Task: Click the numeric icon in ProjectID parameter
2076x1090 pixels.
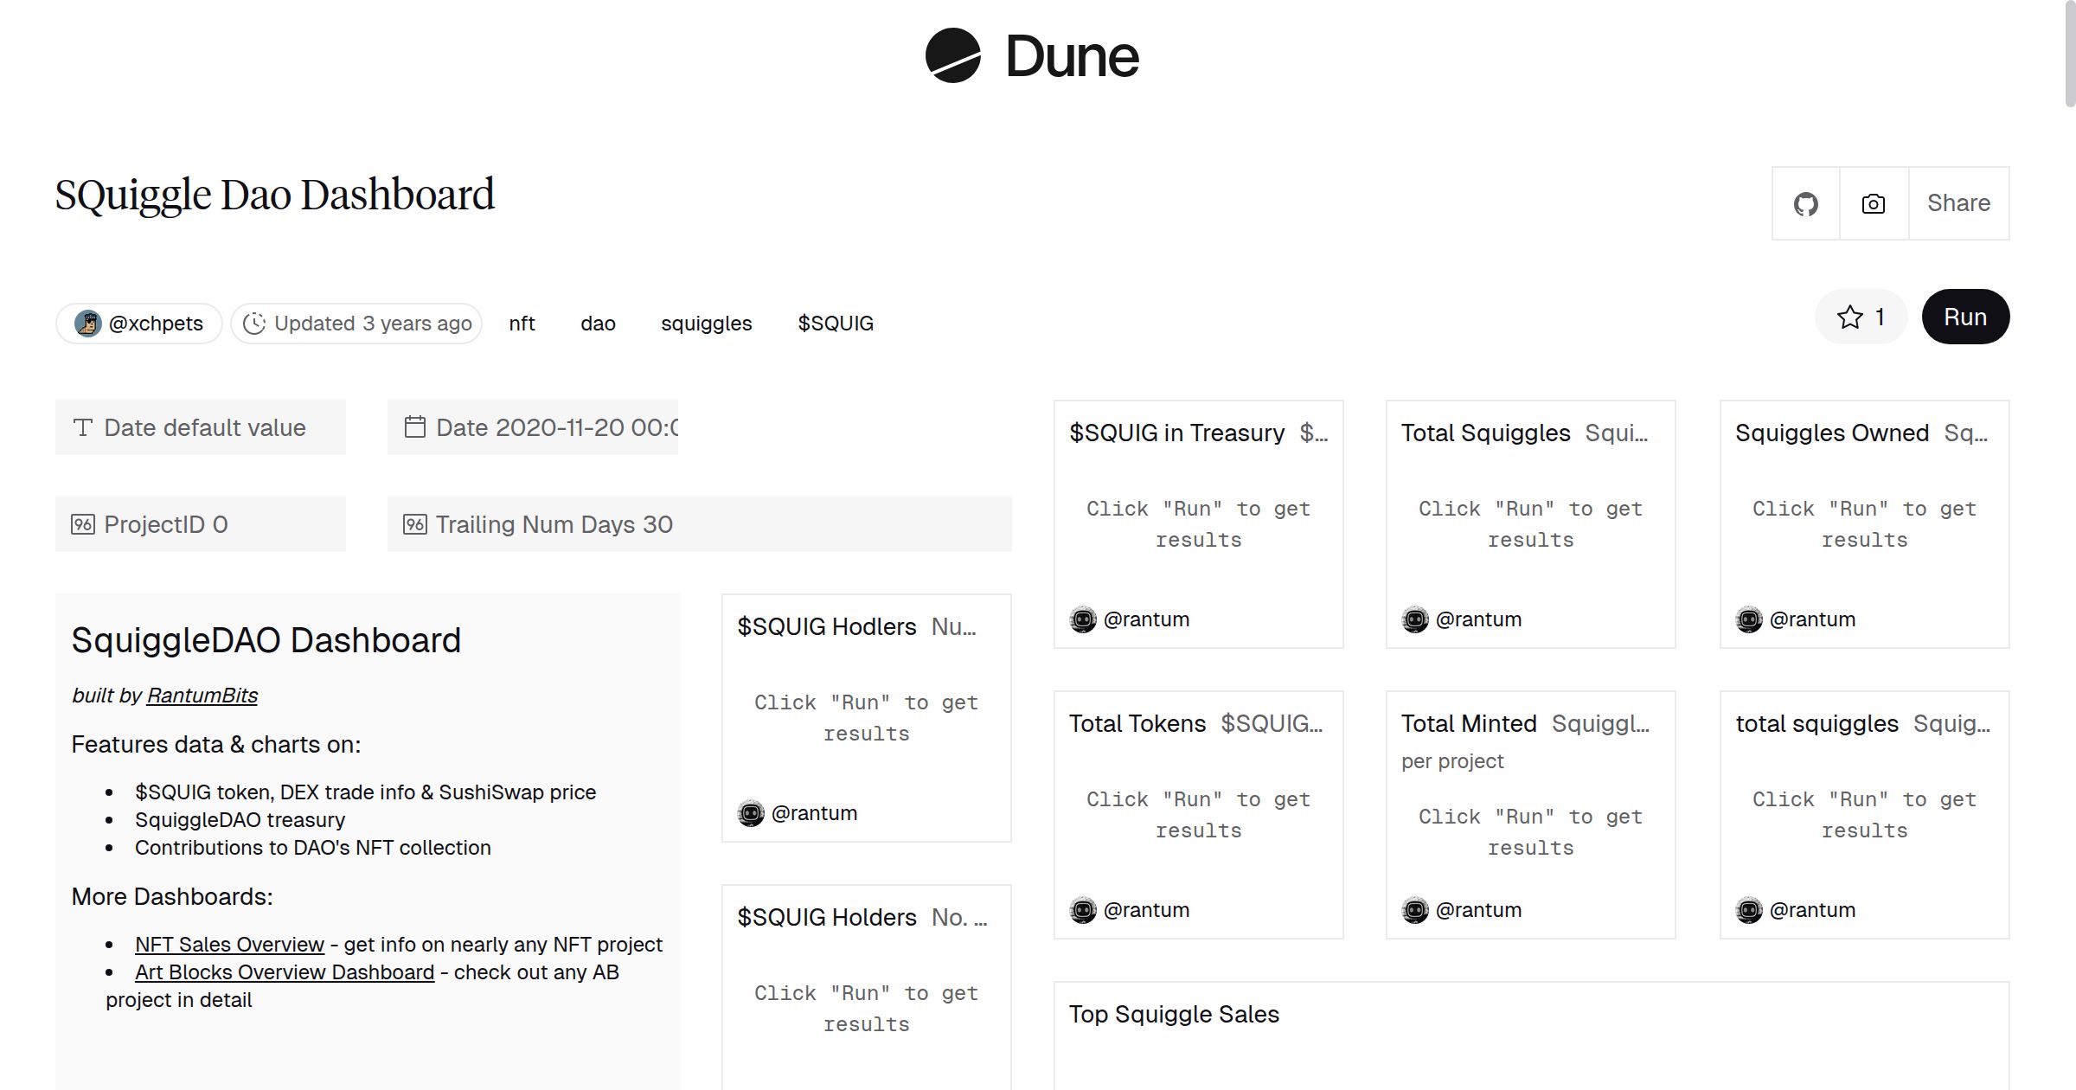Action: 81,523
